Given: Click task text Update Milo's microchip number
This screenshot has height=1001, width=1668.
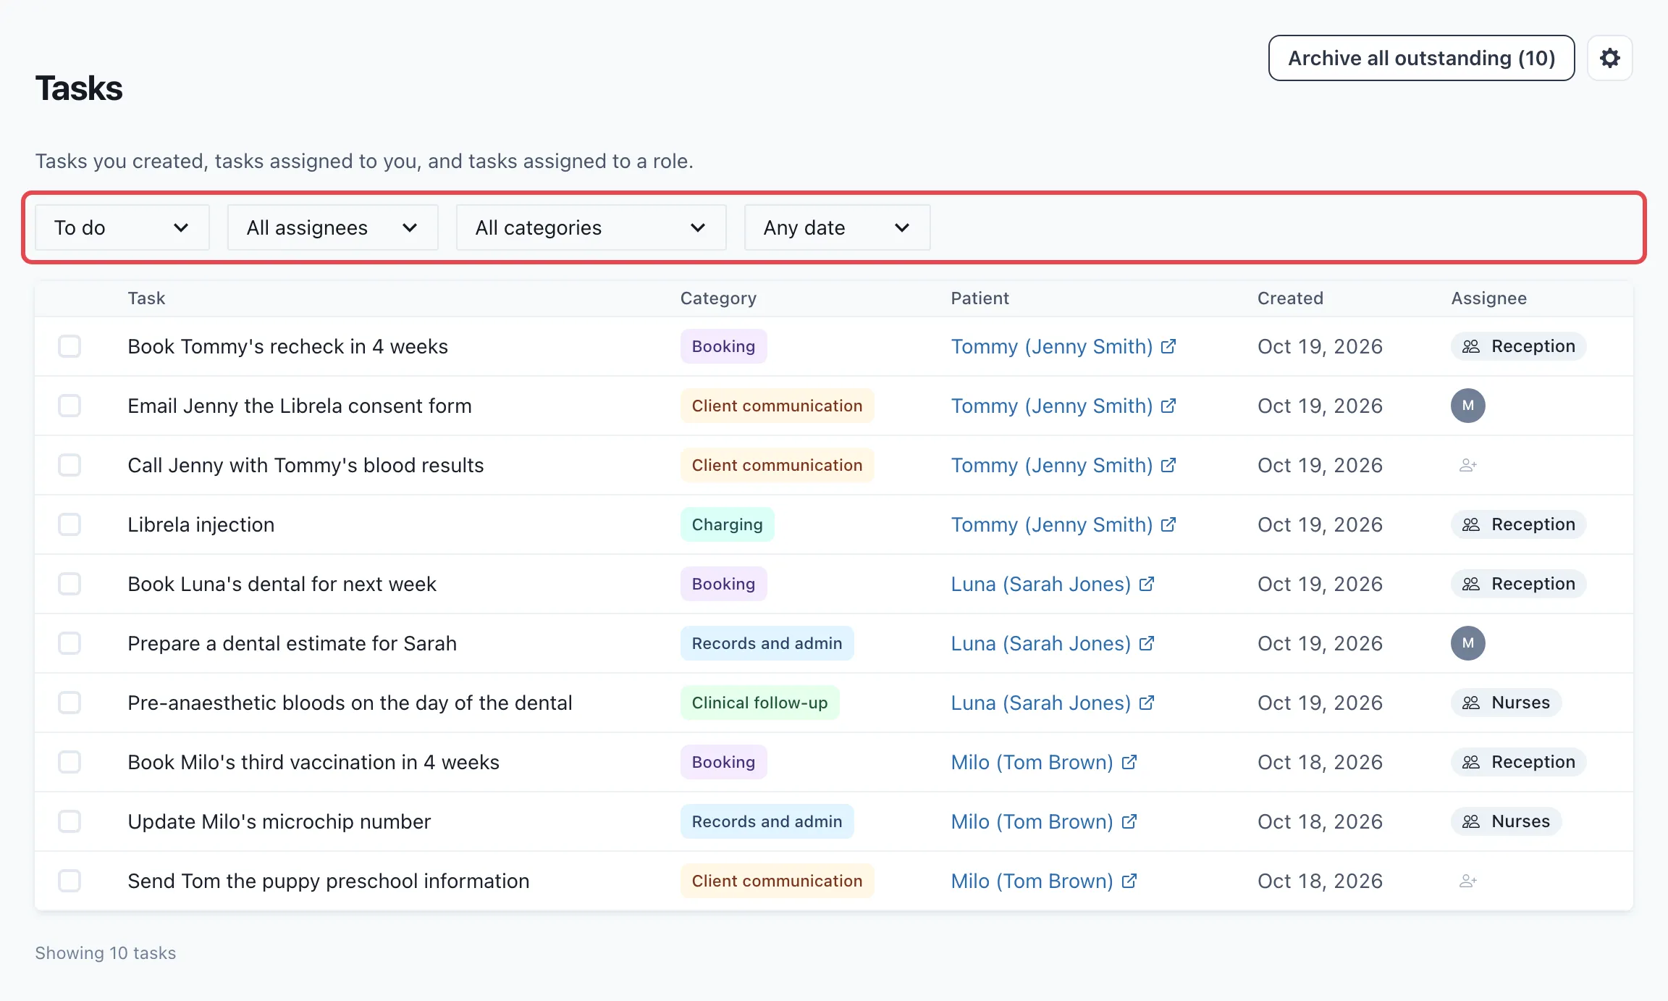Looking at the screenshot, I should (x=279, y=821).
